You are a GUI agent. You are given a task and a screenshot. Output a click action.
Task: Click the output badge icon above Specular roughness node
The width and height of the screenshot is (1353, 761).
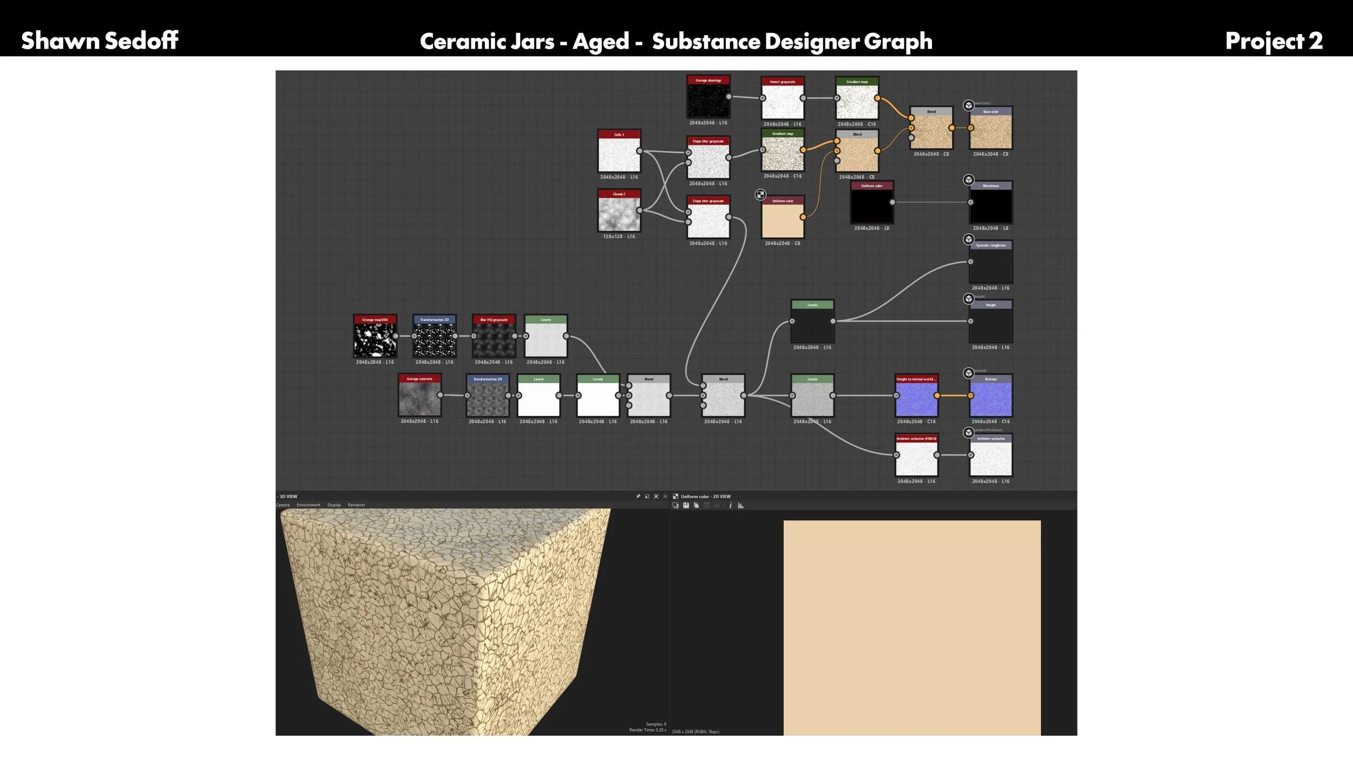tap(969, 239)
